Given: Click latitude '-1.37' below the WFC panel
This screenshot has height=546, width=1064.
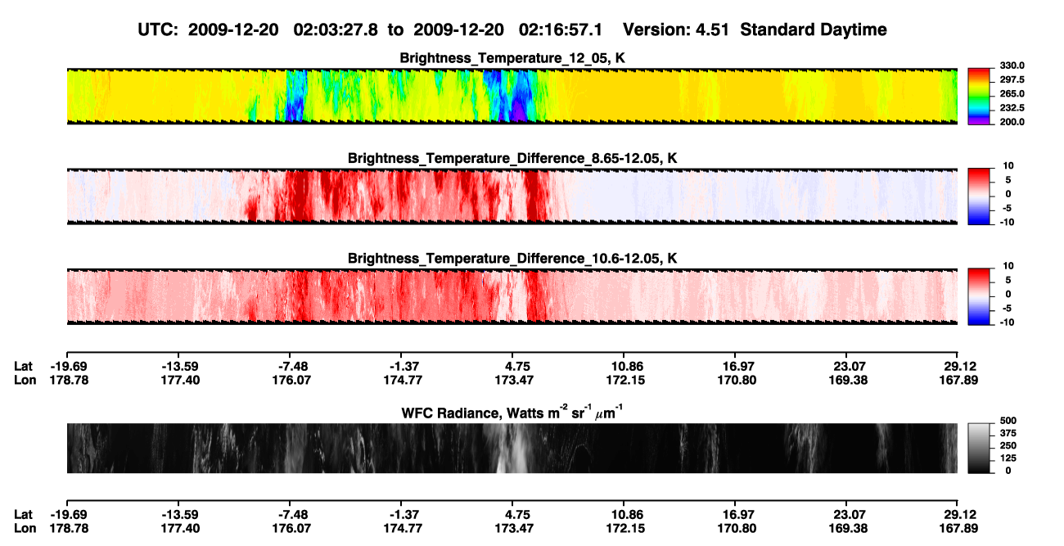Looking at the screenshot, I should (401, 514).
